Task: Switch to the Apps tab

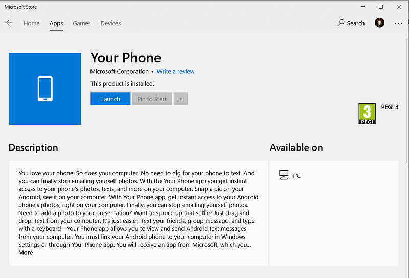Action: [x=56, y=23]
